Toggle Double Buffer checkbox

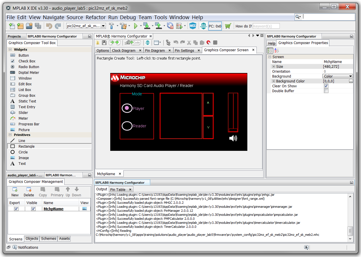pyautogui.click(x=326, y=91)
